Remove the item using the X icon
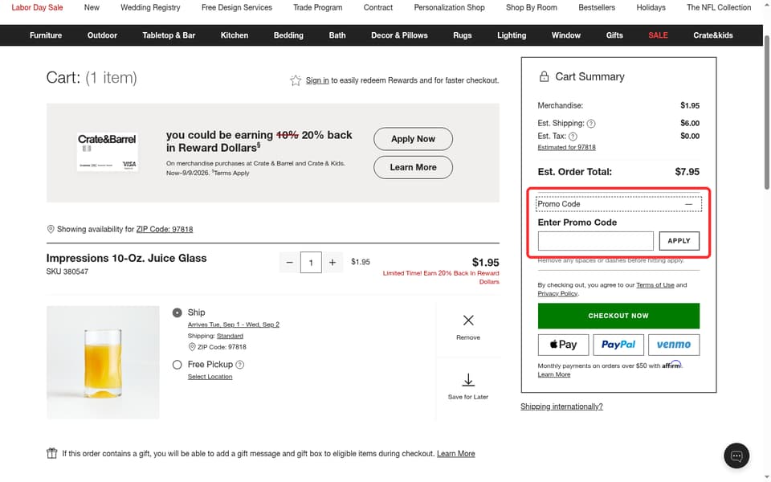 coord(468,321)
